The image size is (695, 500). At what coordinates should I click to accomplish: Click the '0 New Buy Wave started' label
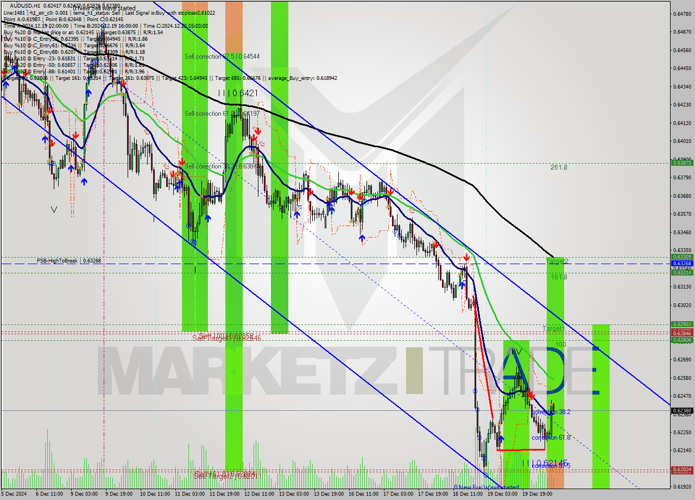click(x=486, y=487)
